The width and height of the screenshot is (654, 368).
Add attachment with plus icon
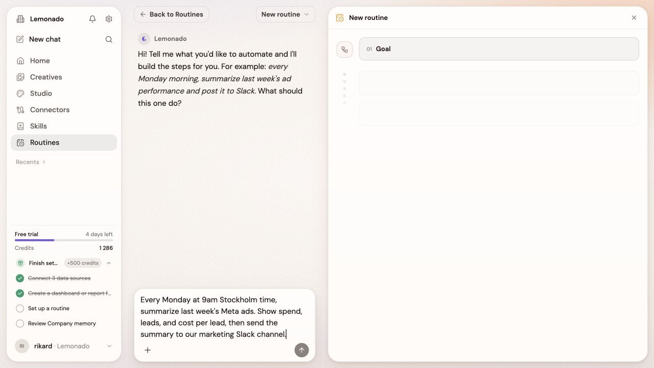tap(148, 350)
